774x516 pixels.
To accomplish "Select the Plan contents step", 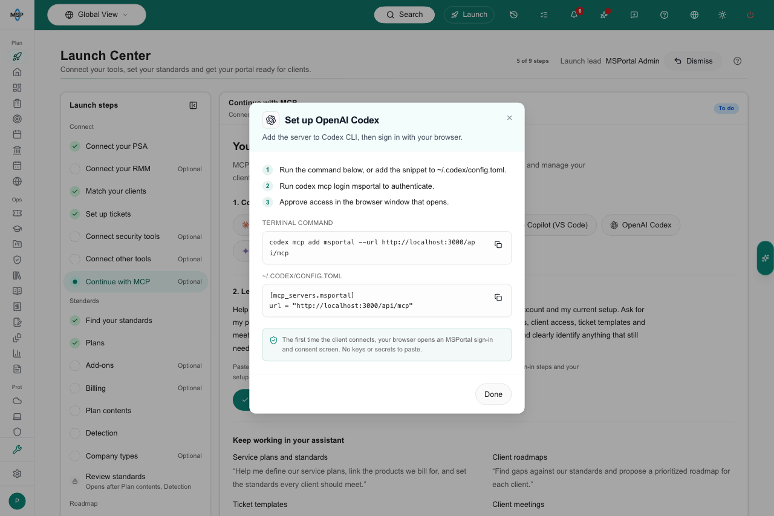I will [135, 411].
